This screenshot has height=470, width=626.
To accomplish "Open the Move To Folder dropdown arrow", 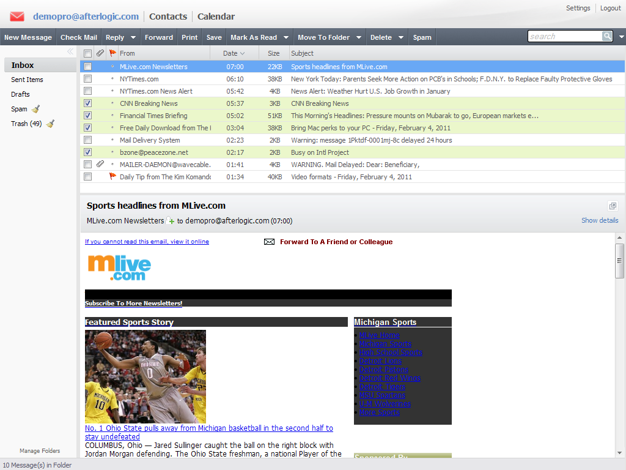I will (x=358, y=37).
